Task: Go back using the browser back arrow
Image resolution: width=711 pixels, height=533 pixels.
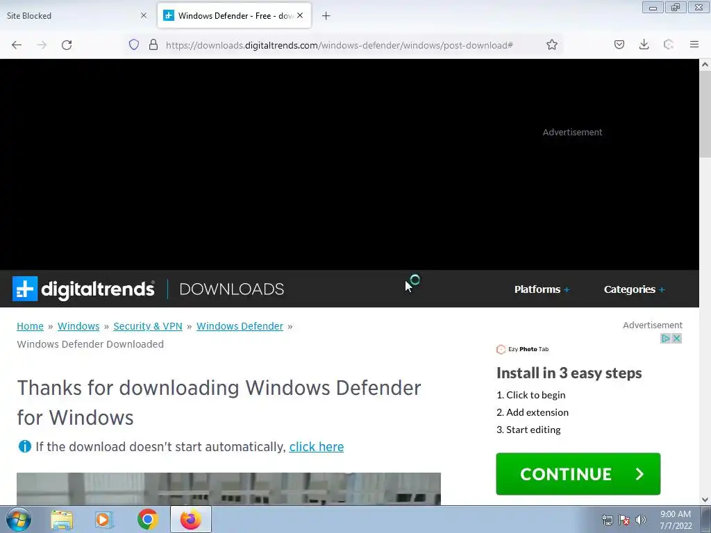Action: point(17,45)
